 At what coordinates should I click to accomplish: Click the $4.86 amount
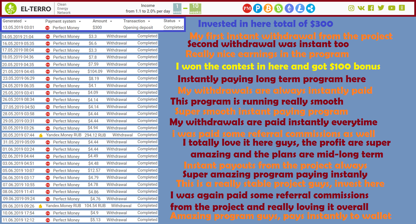pyautogui.click(x=93, y=192)
